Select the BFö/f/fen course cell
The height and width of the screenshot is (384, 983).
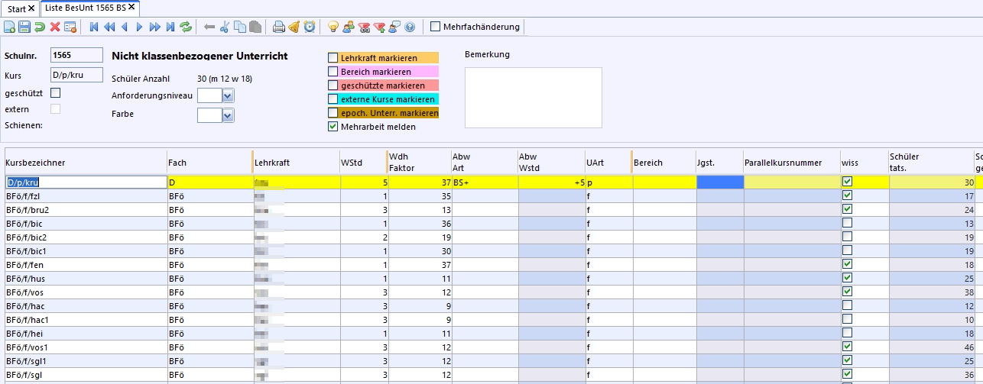tap(86, 264)
